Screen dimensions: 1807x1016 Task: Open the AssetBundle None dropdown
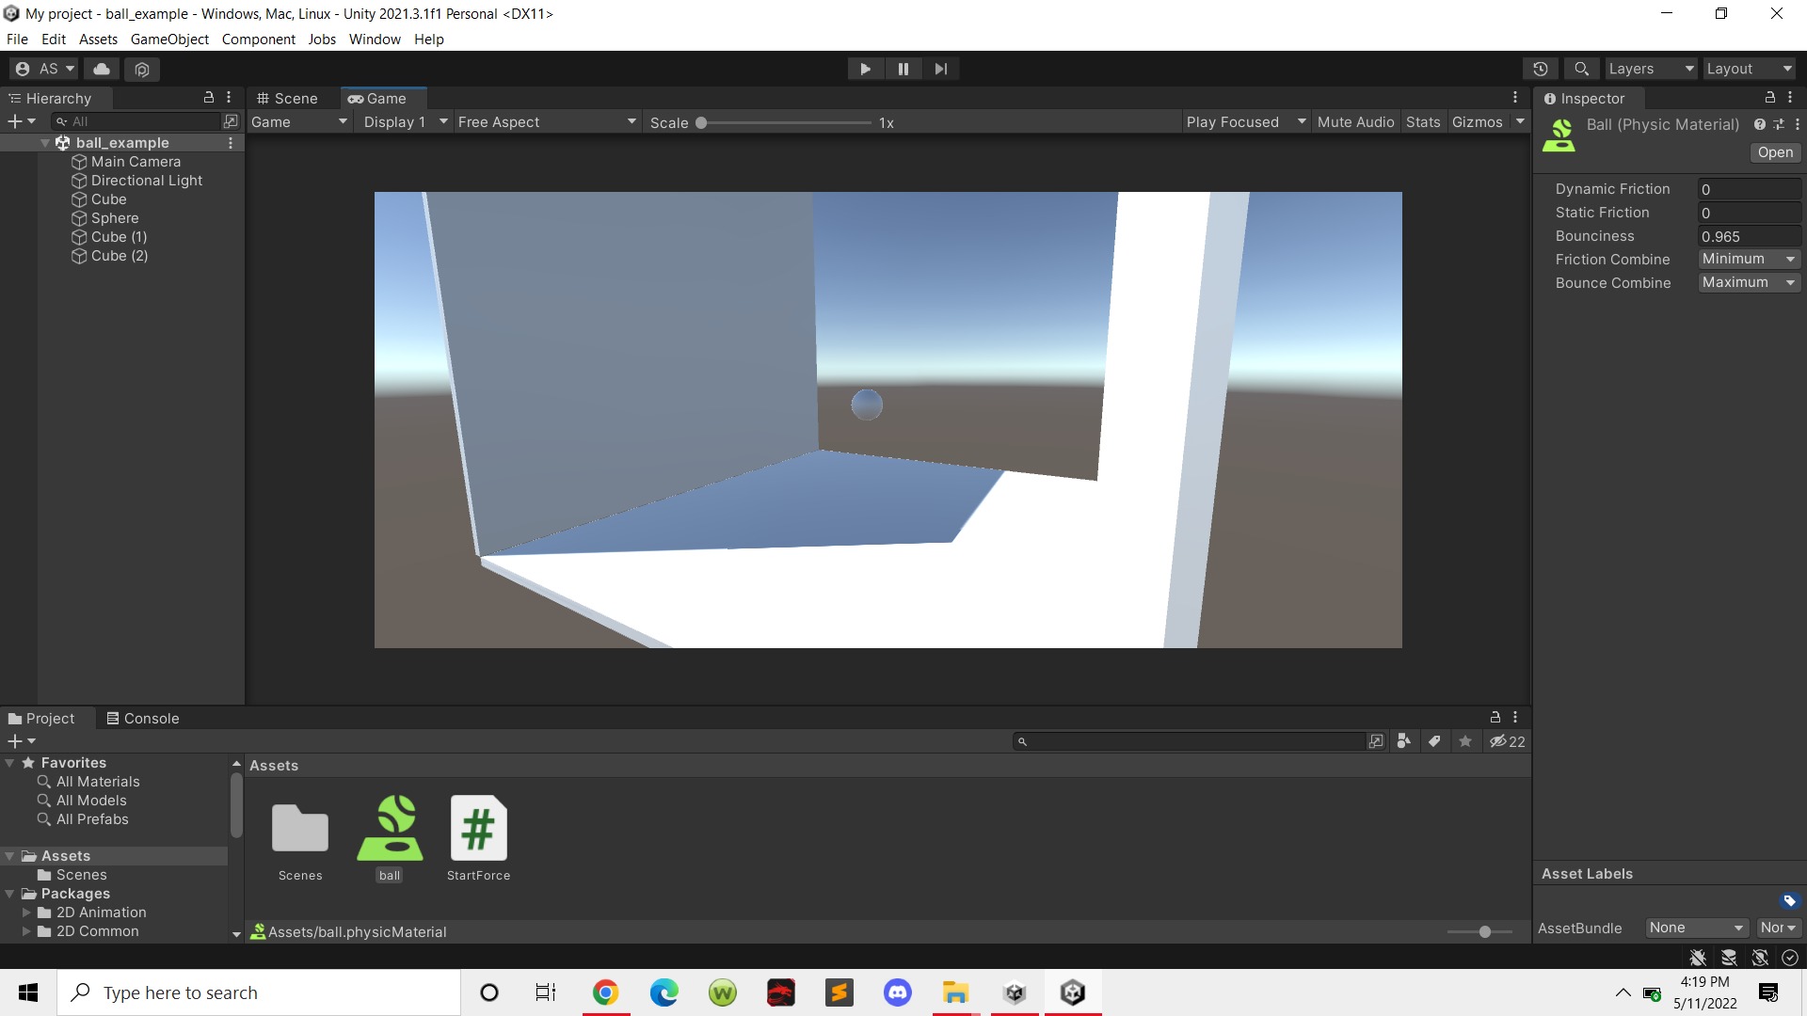(1697, 928)
